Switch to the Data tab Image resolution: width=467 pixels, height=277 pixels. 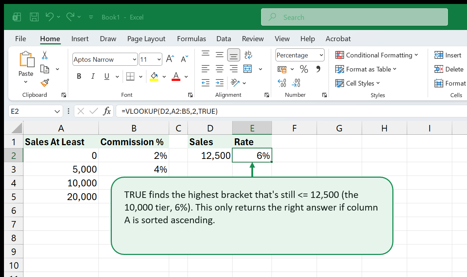coord(224,39)
